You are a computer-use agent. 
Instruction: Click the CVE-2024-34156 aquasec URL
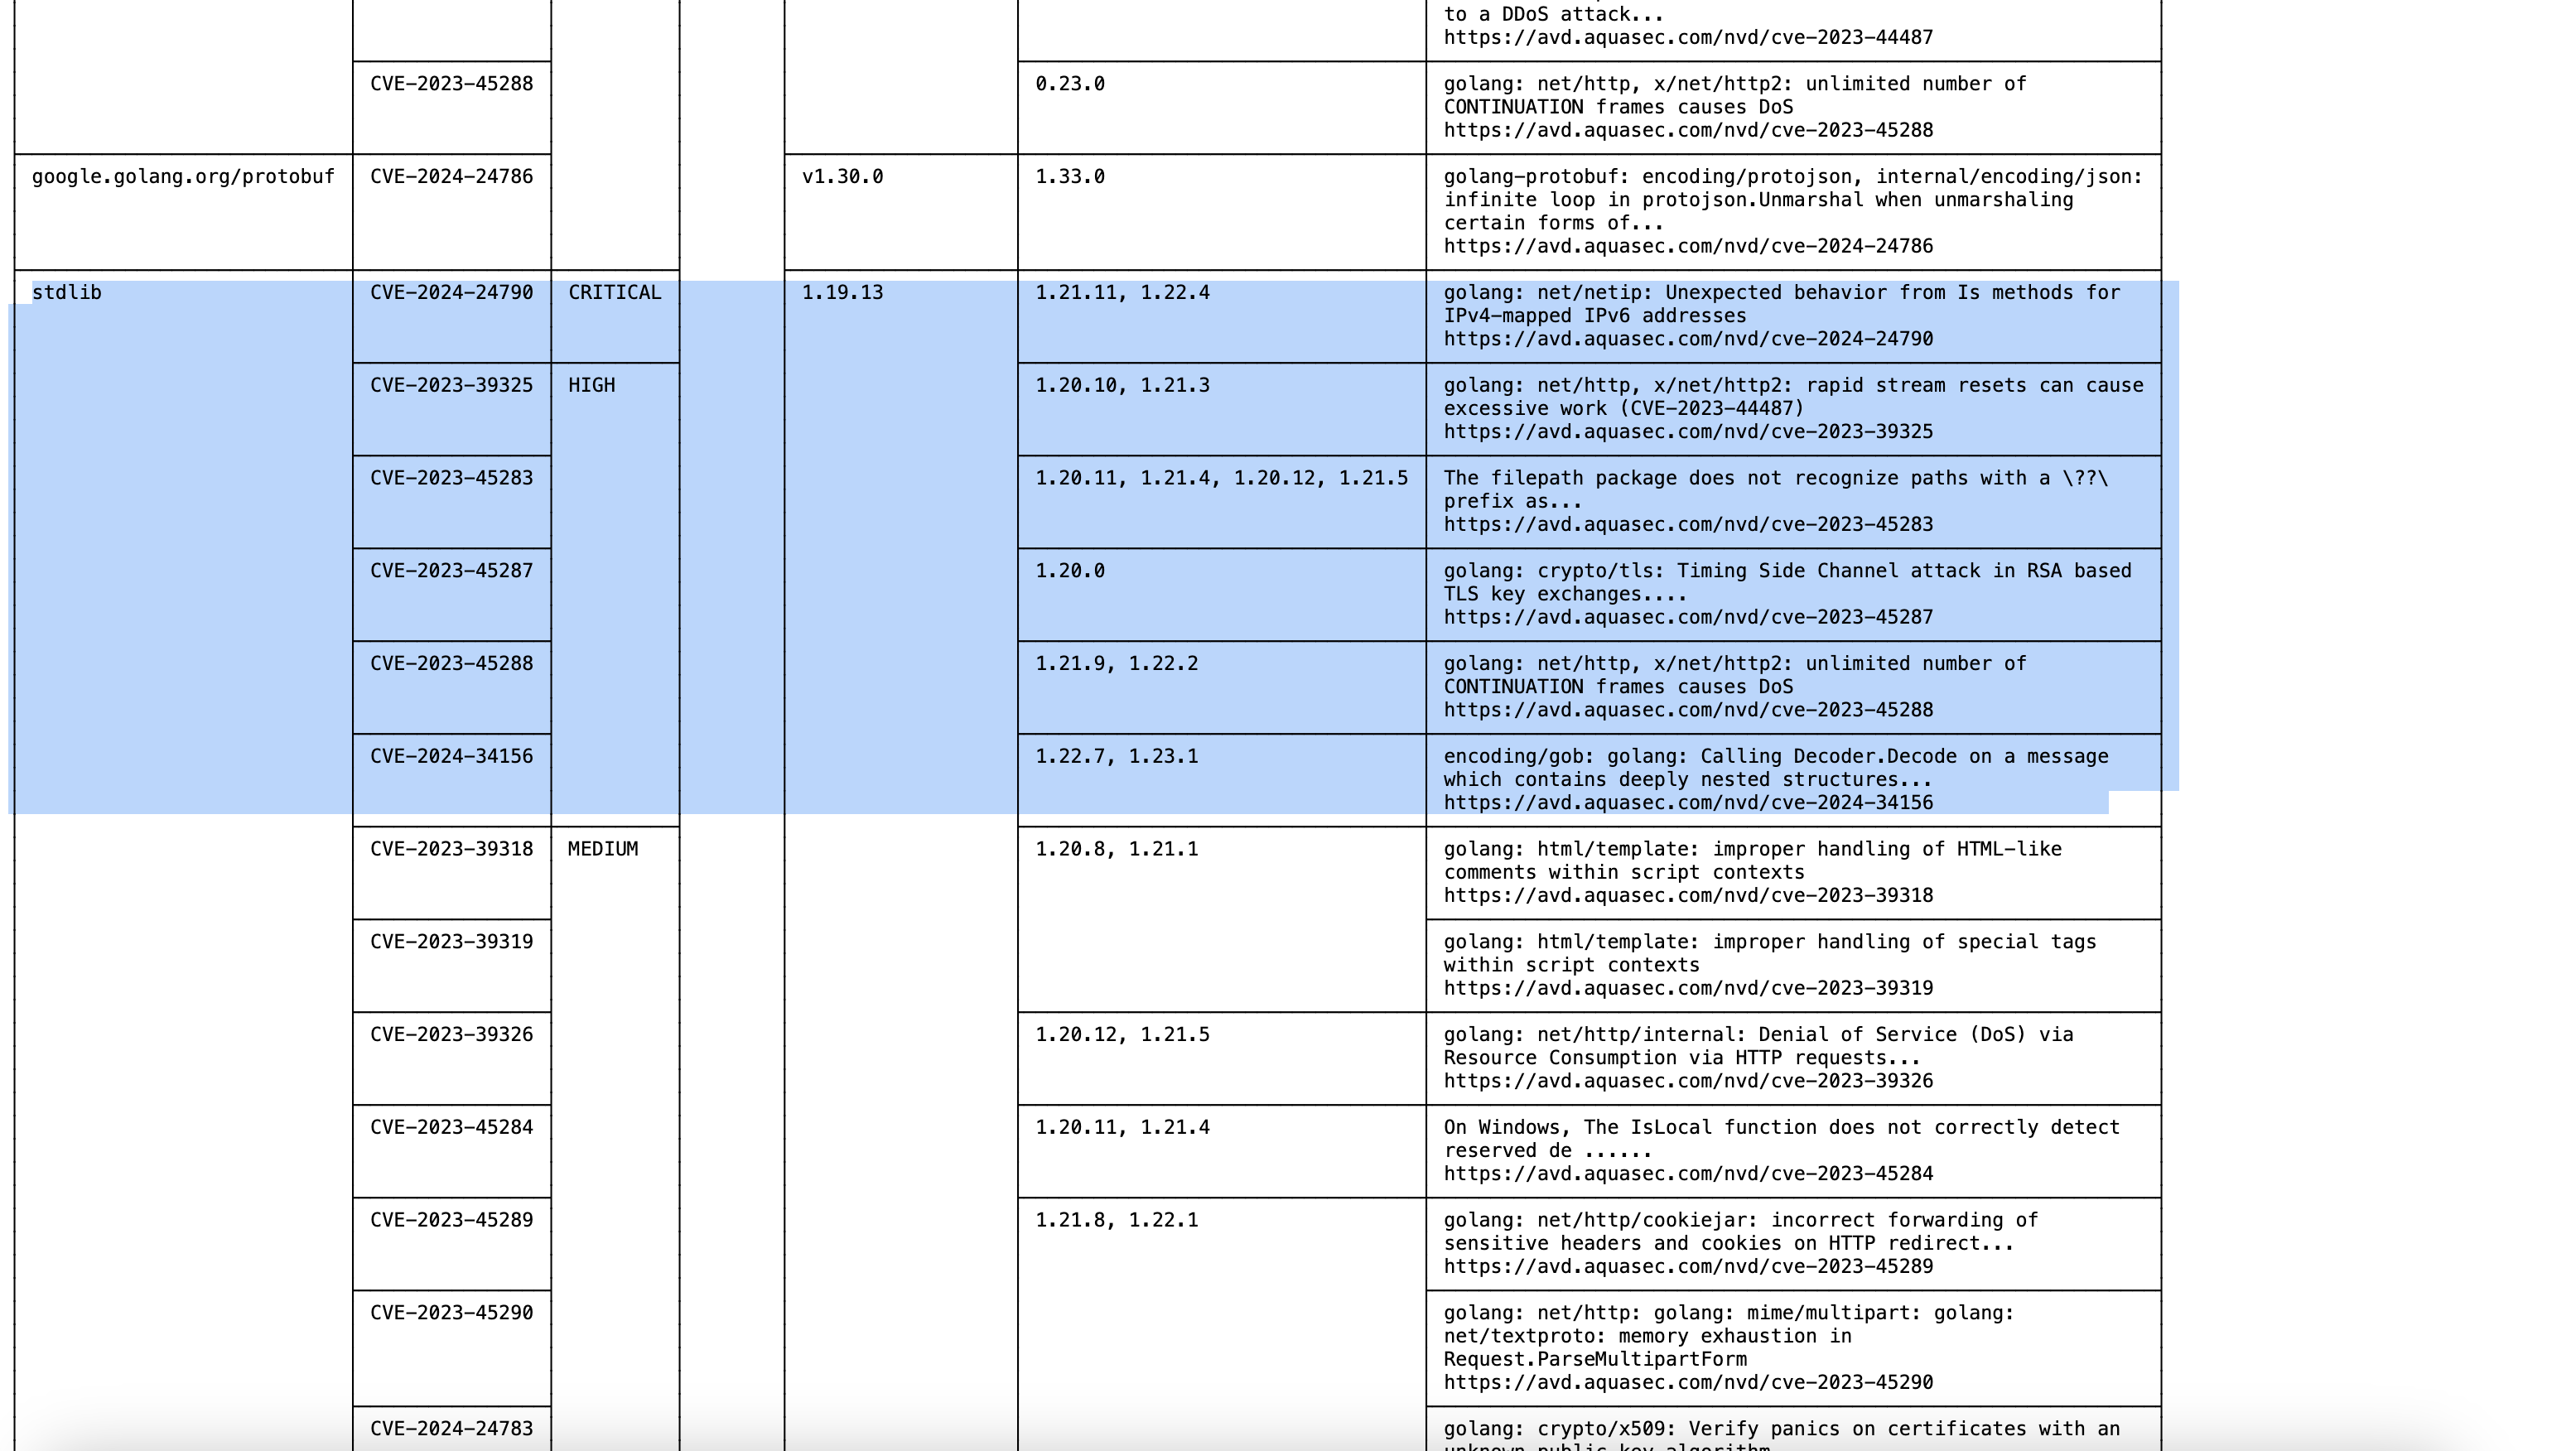click(x=1687, y=803)
